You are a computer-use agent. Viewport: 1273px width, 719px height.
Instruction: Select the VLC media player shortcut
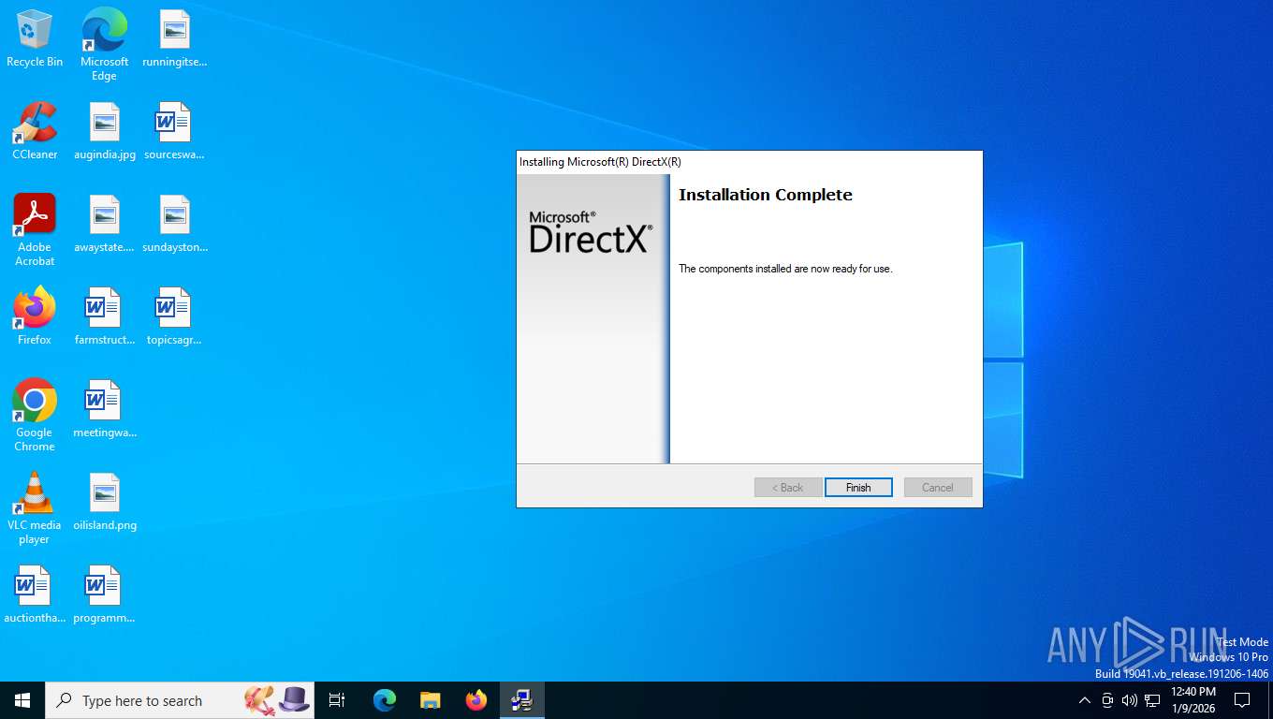pyautogui.click(x=35, y=508)
